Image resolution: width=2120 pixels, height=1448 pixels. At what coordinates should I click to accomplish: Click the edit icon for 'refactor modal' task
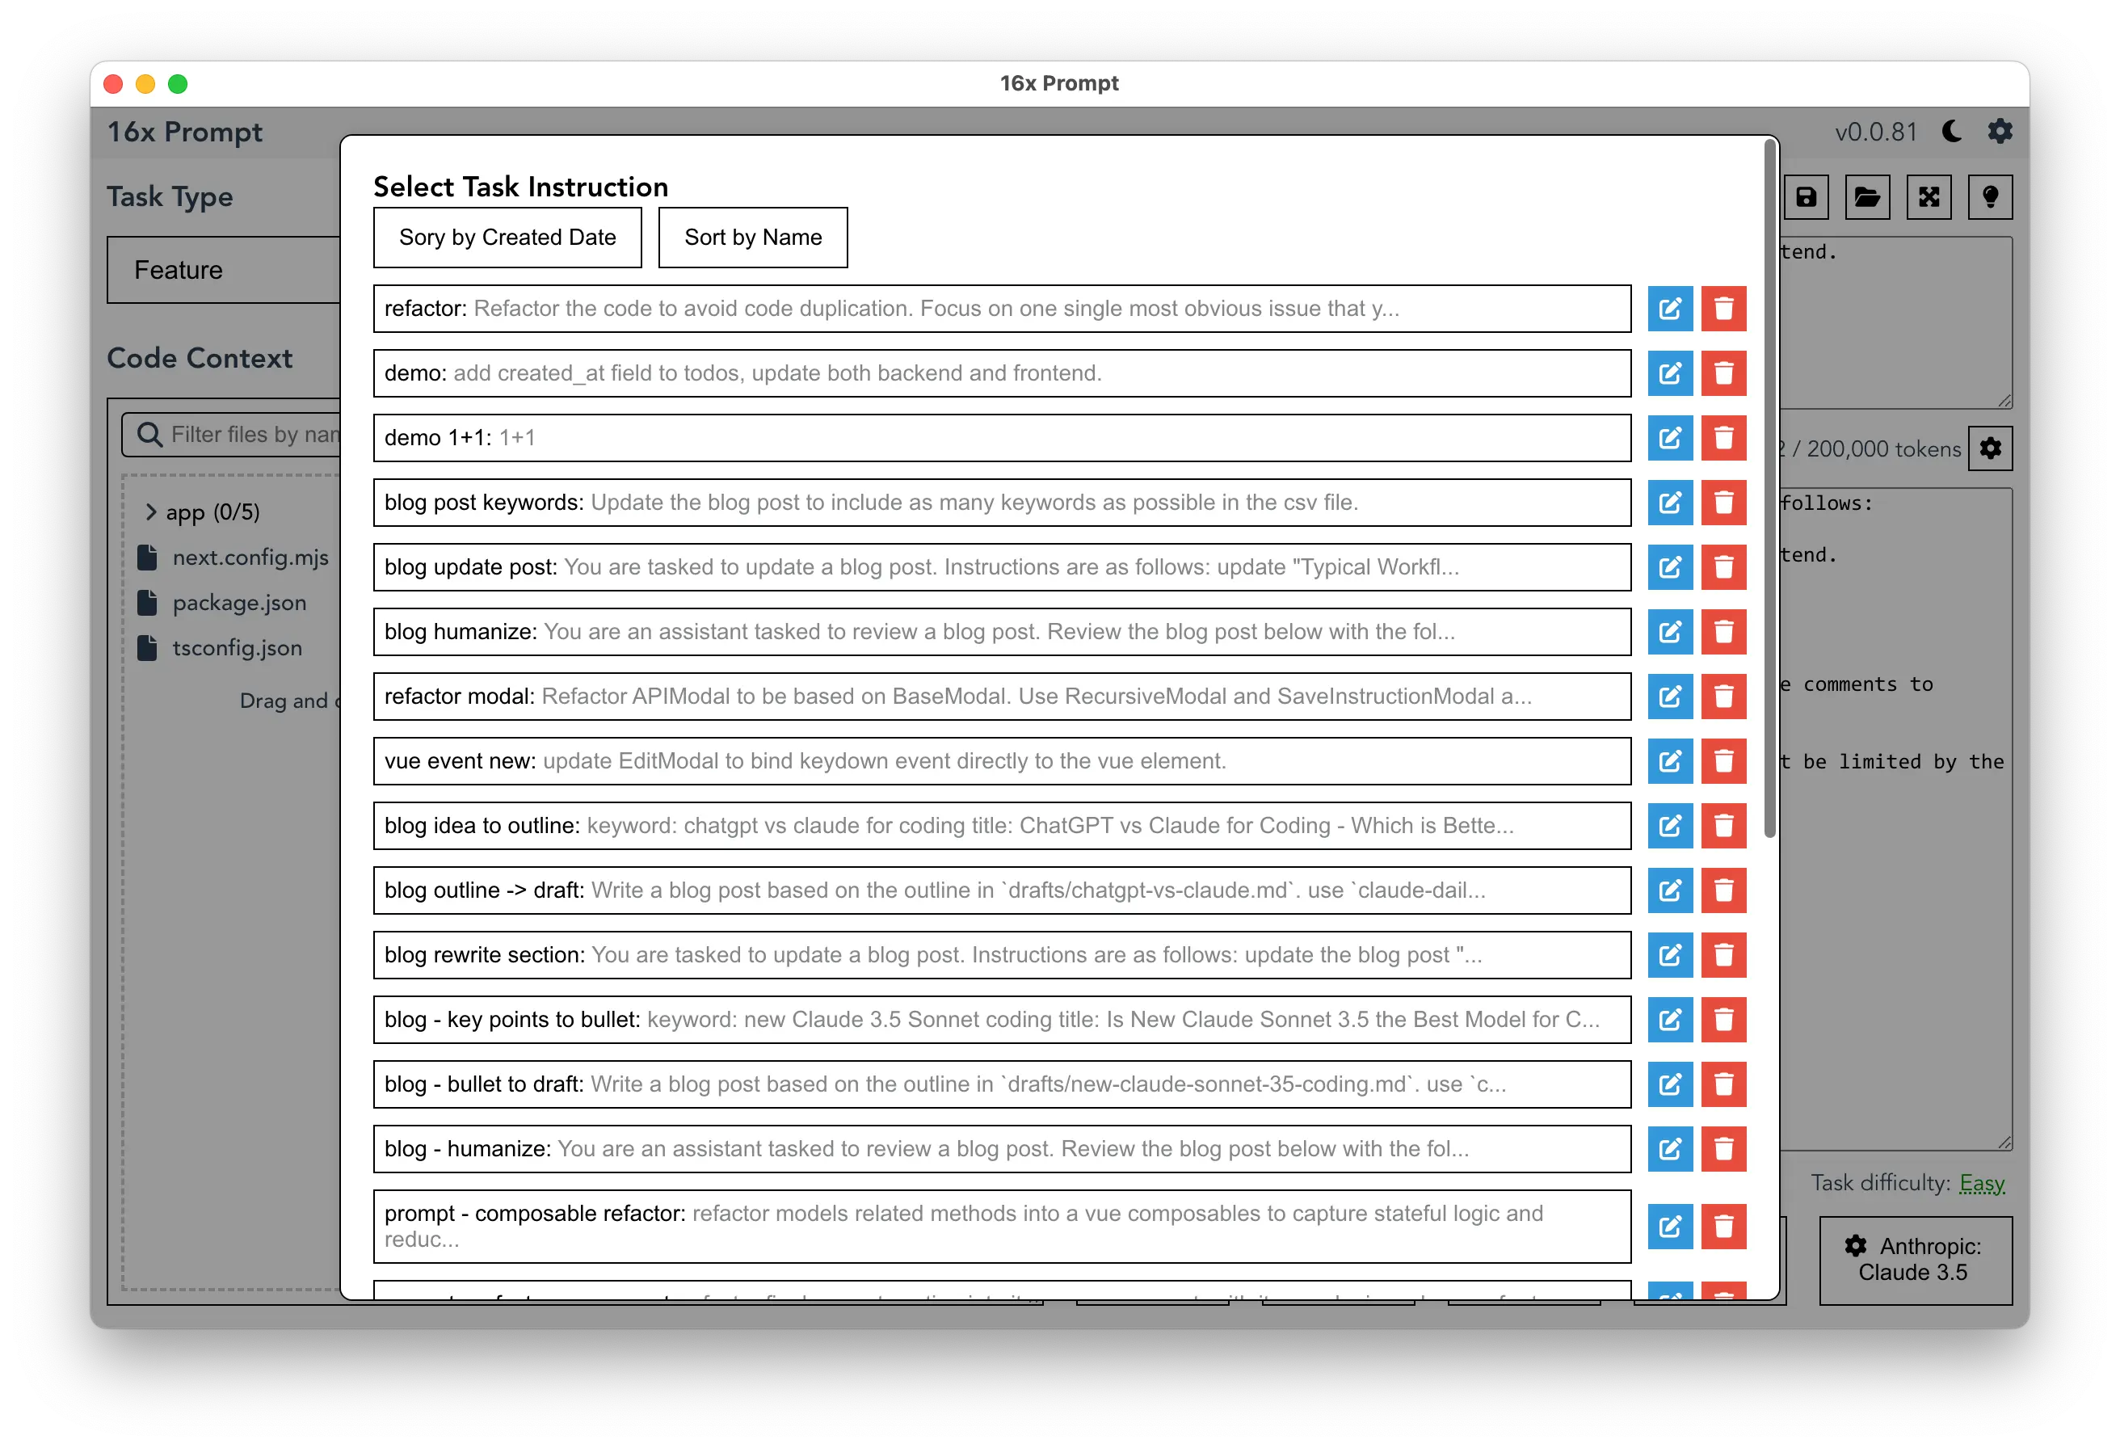(x=1671, y=696)
